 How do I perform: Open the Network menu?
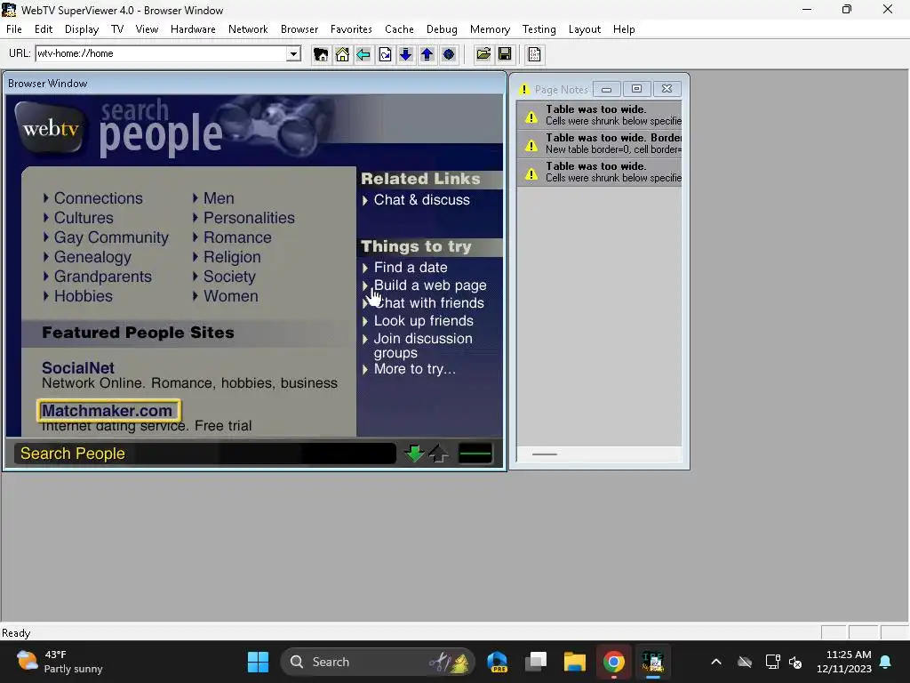coord(248,29)
